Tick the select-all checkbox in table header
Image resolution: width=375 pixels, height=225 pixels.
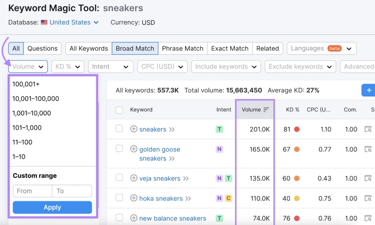pyautogui.click(x=119, y=110)
